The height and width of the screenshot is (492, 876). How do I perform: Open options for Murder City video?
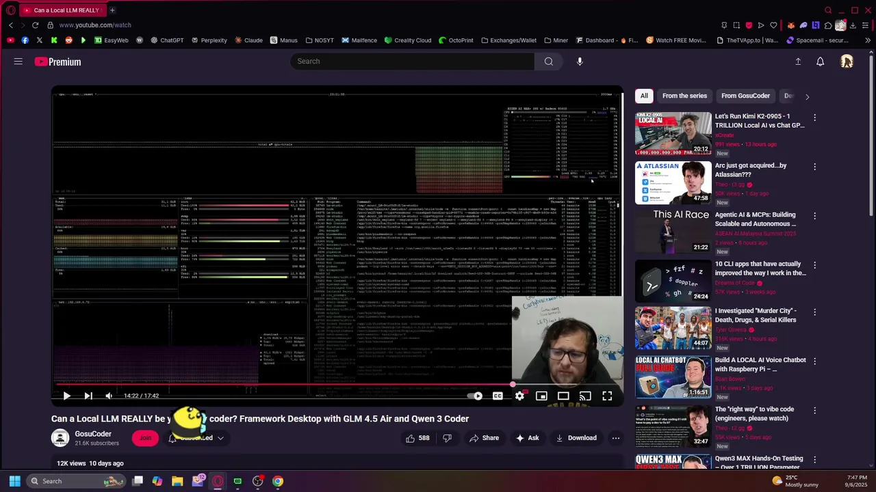click(814, 312)
